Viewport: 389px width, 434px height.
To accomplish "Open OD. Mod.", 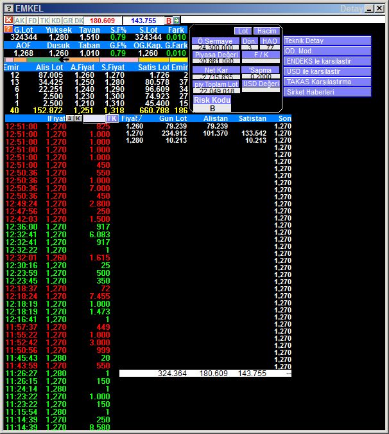I will click(327, 51).
